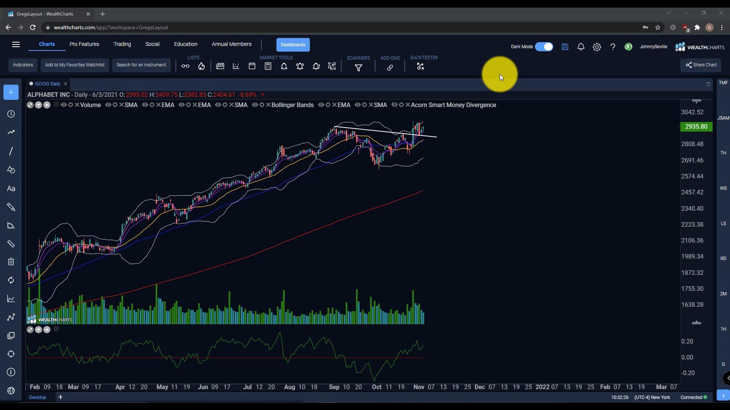Click the trash delete drawings icon
The image size is (730, 410).
click(x=11, y=262)
